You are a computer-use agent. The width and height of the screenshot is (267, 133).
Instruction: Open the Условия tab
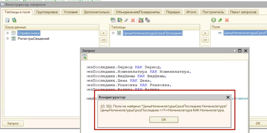click(71, 12)
